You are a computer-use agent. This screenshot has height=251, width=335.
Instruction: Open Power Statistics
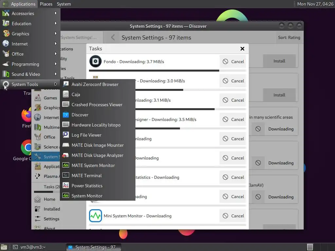click(97, 186)
